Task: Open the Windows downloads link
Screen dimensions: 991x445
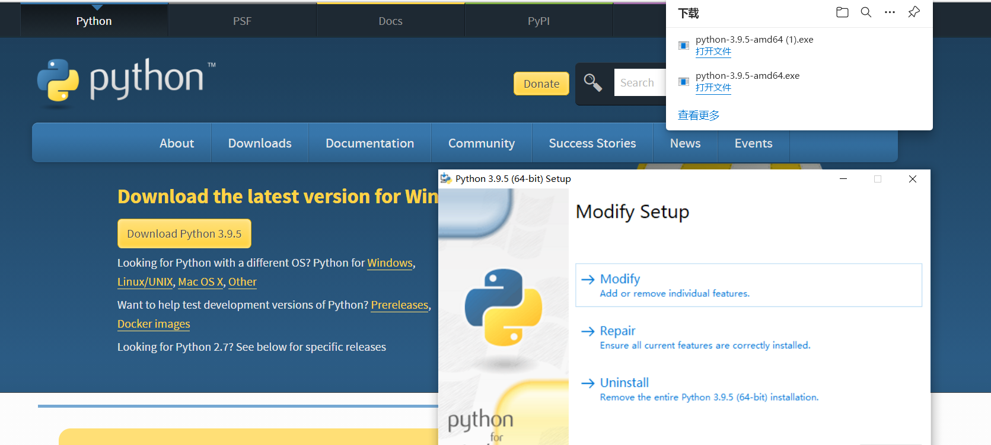Action: (390, 262)
